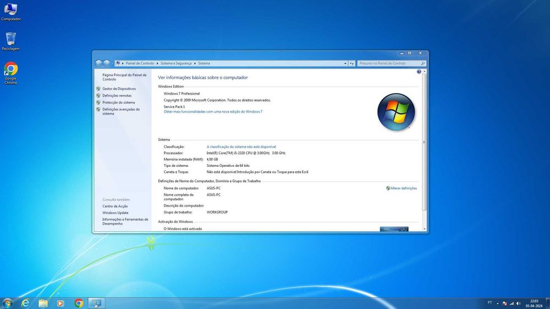Open address bar history dropdown arrow
Screen dimensions: 550x309
(345, 63)
